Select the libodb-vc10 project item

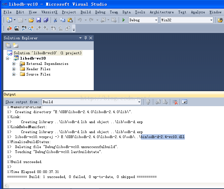(33, 58)
